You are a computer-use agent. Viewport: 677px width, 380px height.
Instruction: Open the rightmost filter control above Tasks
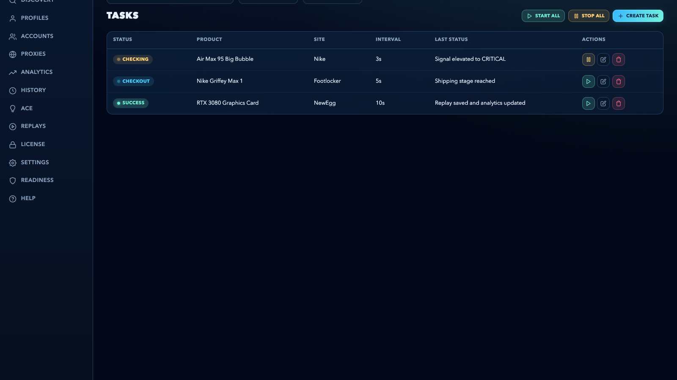(x=333, y=1)
